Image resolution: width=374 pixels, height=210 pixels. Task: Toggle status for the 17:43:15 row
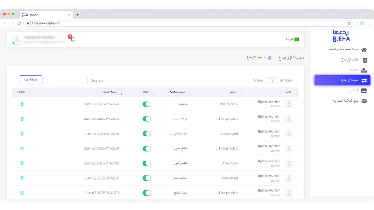click(x=146, y=133)
